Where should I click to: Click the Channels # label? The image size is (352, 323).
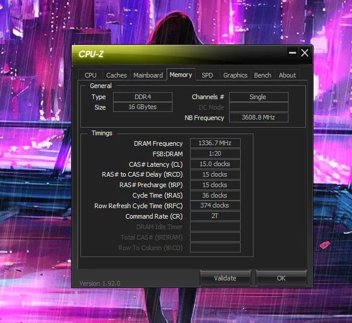208,97
